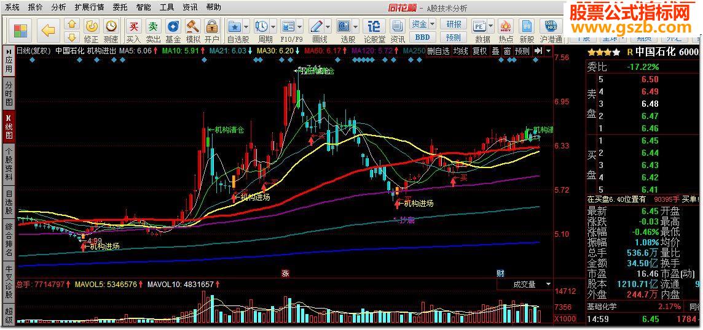The image size is (703, 330).
Task: Click the small yellow down arrow
Action: [72, 37]
